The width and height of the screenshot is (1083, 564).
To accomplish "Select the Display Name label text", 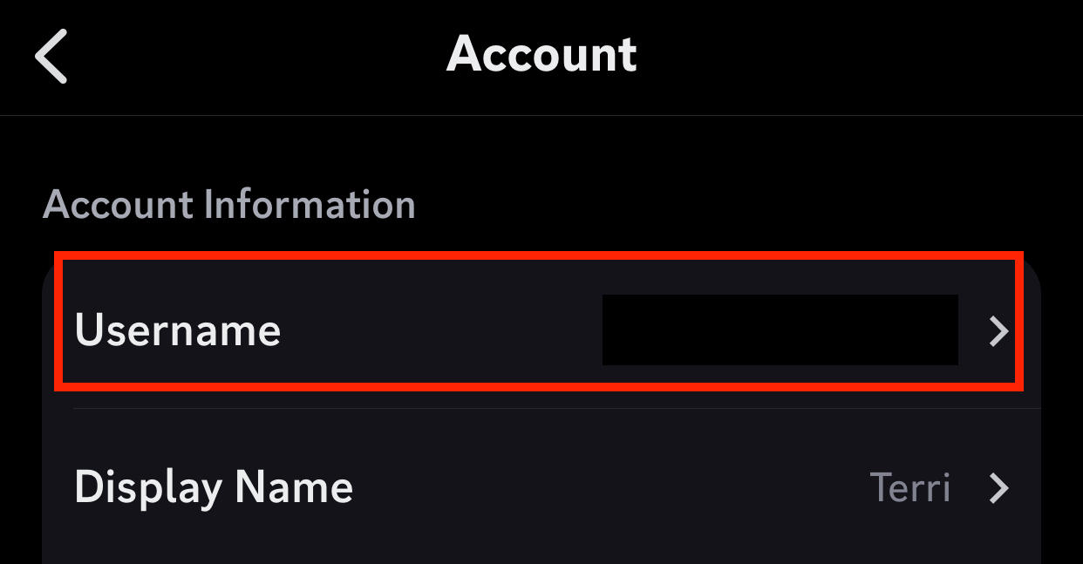I will (214, 488).
